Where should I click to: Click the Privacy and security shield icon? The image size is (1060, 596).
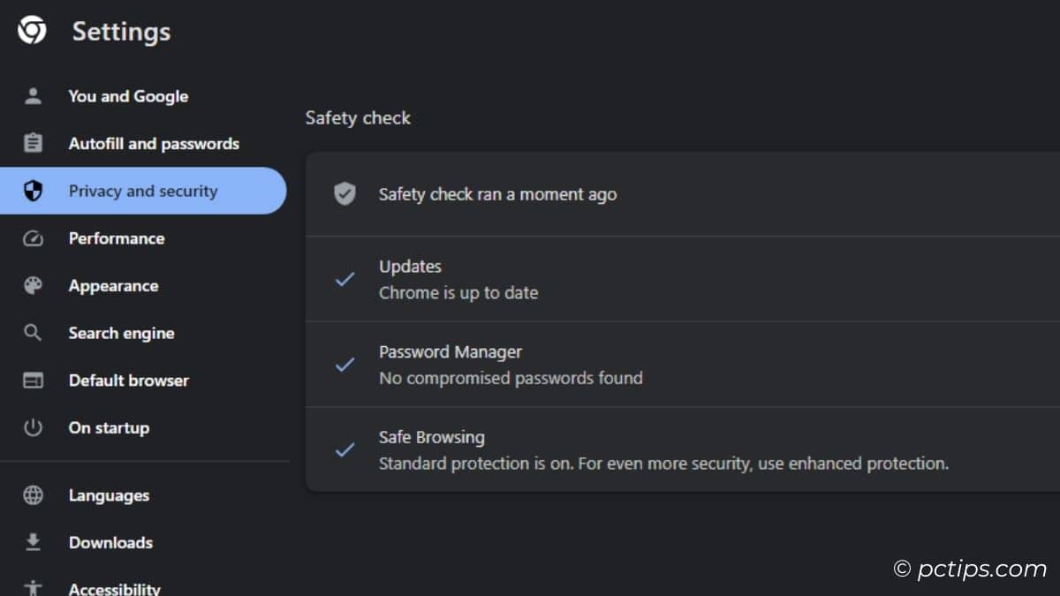point(33,191)
